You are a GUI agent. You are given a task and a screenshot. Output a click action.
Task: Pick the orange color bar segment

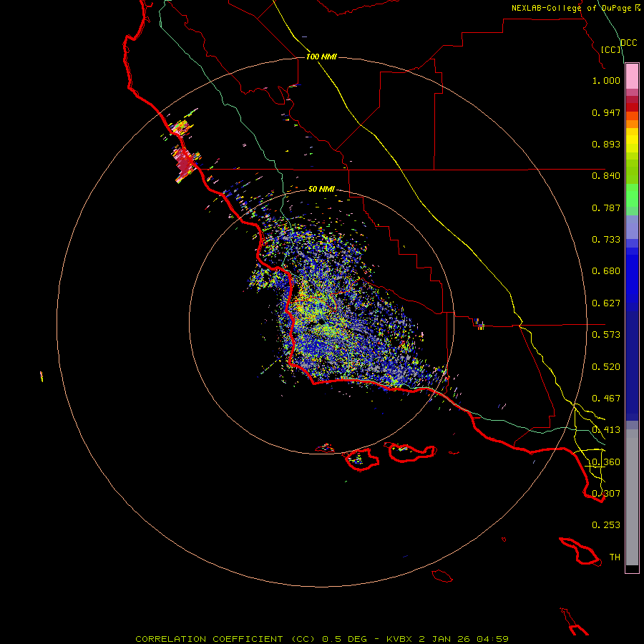(632, 124)
